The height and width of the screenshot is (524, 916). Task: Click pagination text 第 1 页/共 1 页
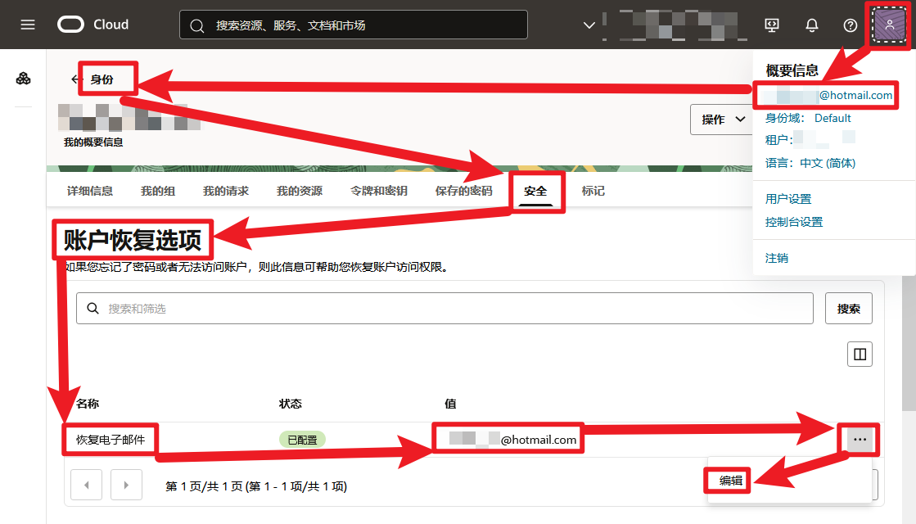256,486
